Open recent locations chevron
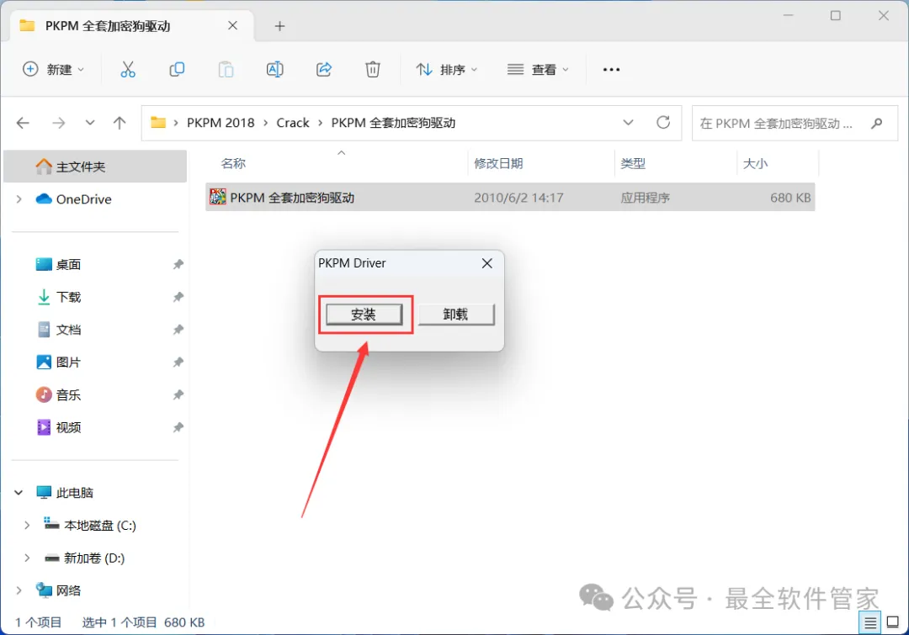The image size is (909, 635). point(90,123)
